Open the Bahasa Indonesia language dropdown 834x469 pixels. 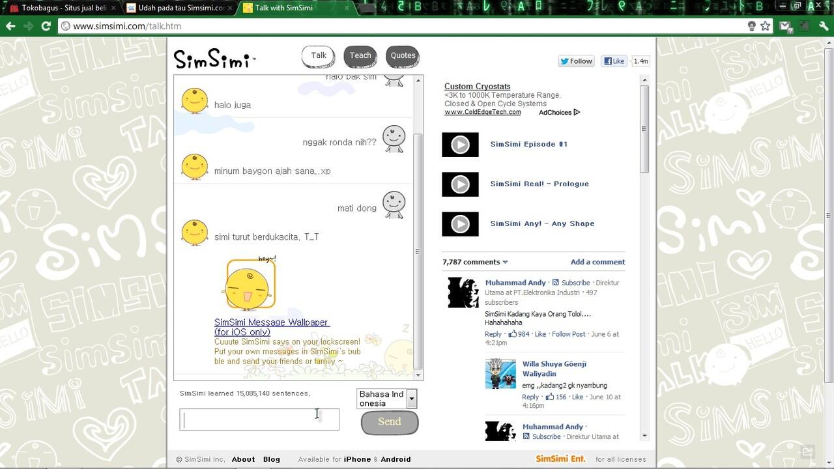386,399
